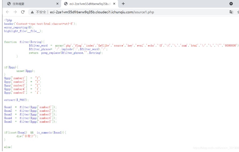The width and height of the screenshot is (239, 152).
Task: Click the $ppp['number1'] assignment line
Action: pos(23,78)
